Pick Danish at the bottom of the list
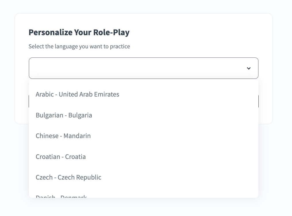Screen dimensions: 292x216 pyautogui.click(x=61, y=196)
